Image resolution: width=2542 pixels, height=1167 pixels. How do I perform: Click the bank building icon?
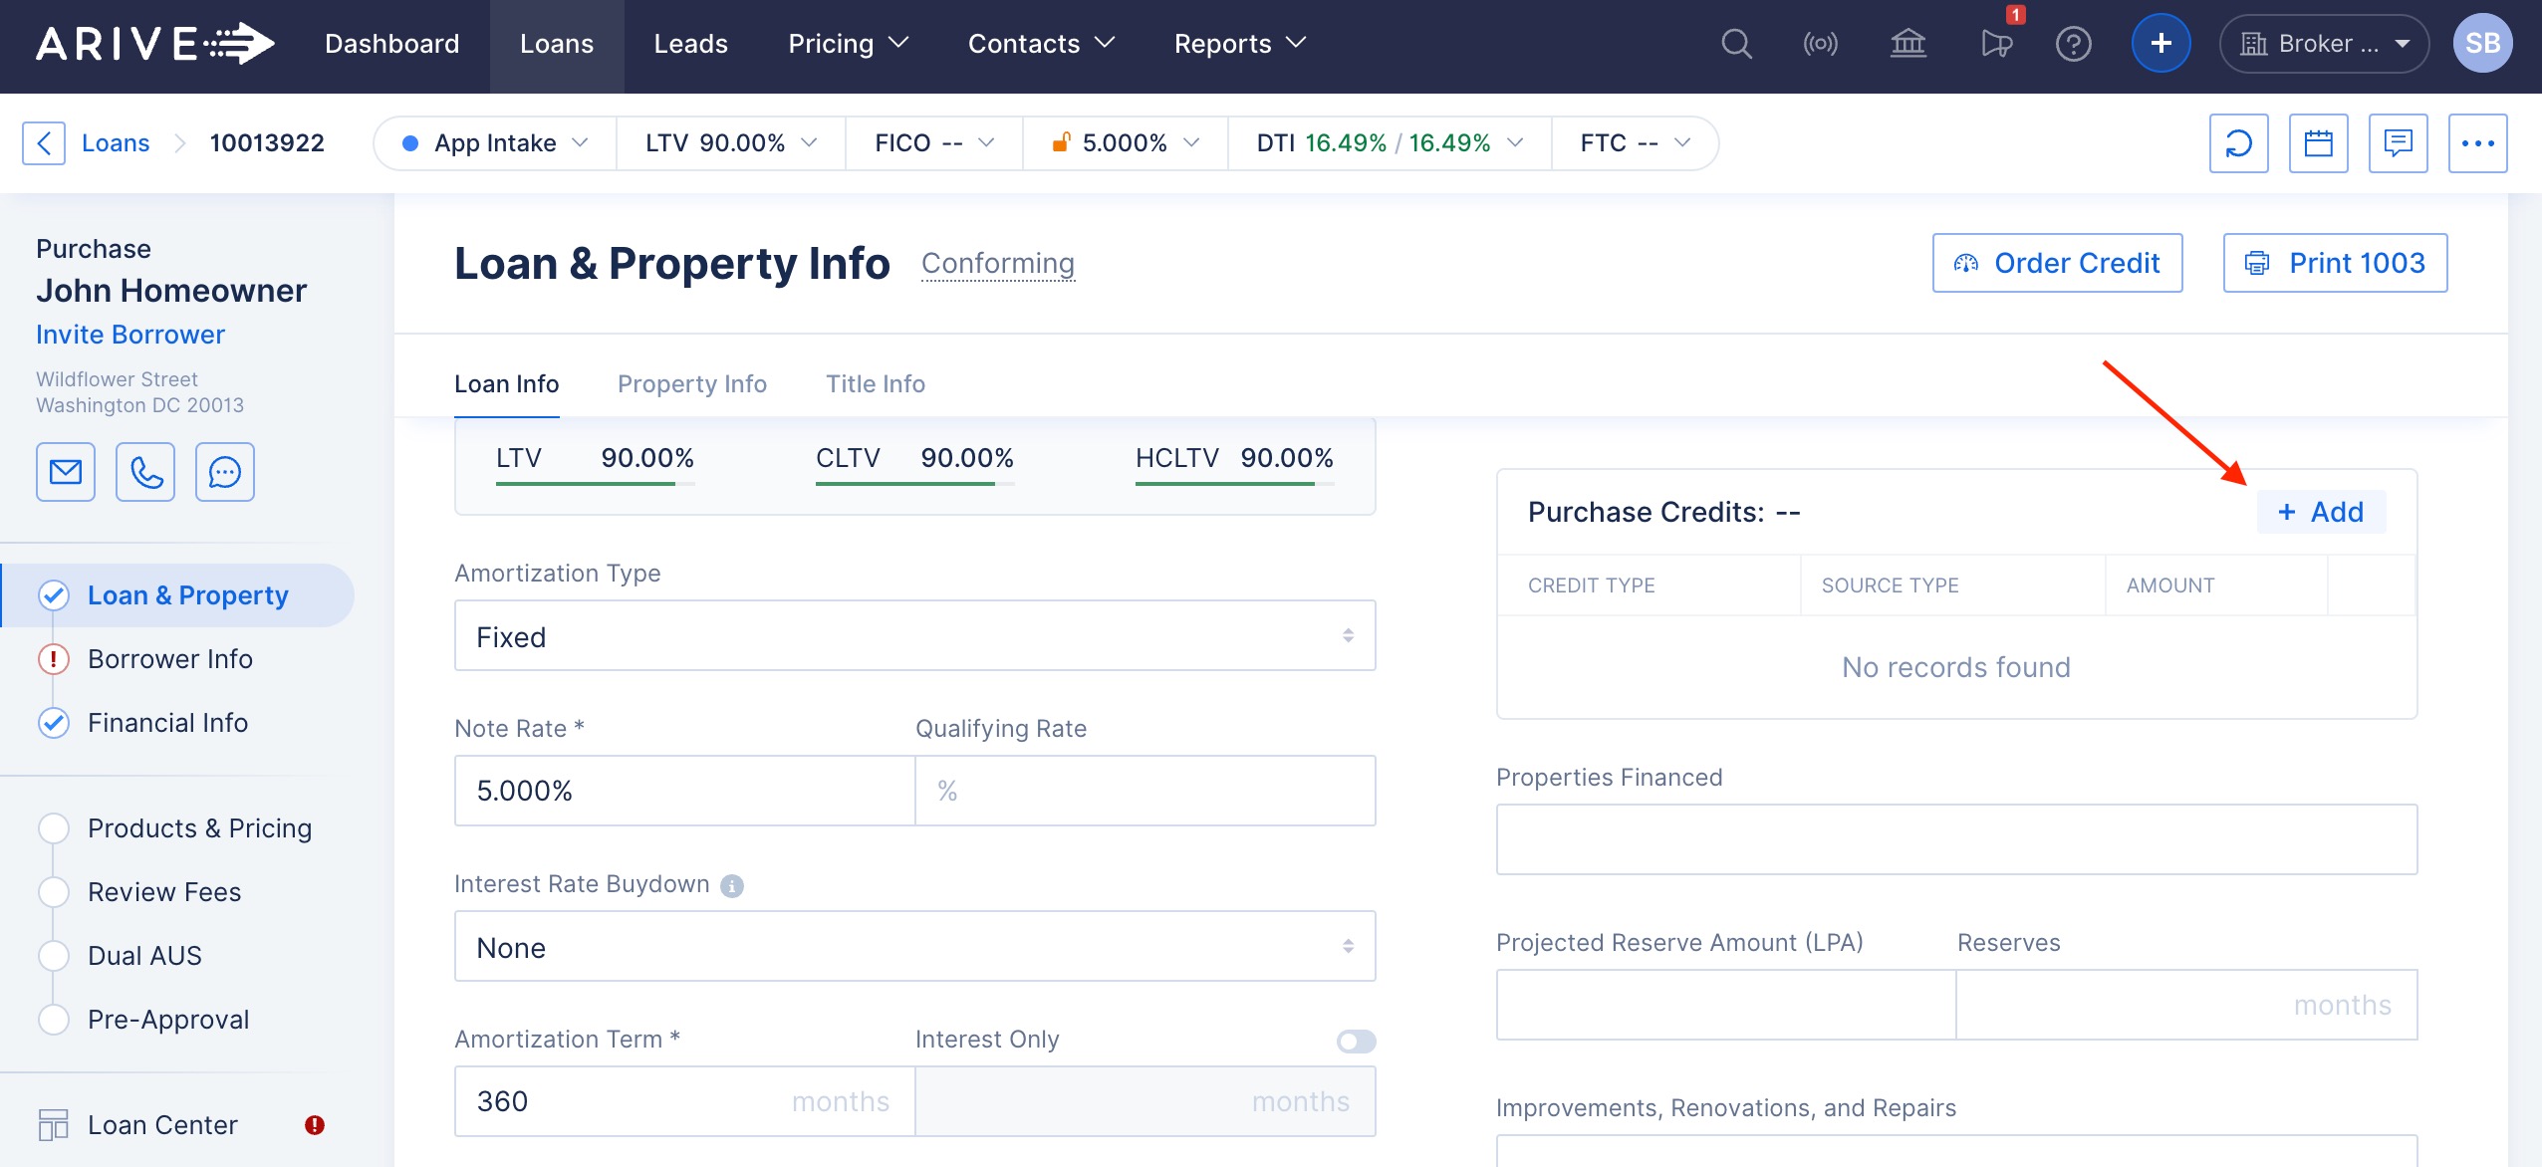pos(1907,44)
